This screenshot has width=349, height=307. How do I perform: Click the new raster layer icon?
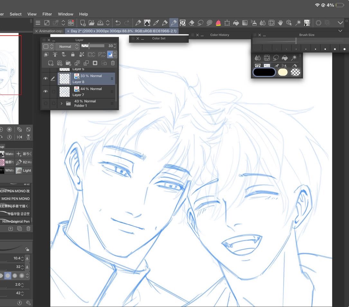point(51,63)
